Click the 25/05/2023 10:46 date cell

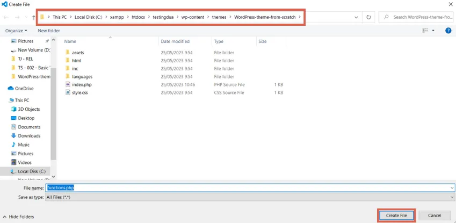[x=178, y=85]
